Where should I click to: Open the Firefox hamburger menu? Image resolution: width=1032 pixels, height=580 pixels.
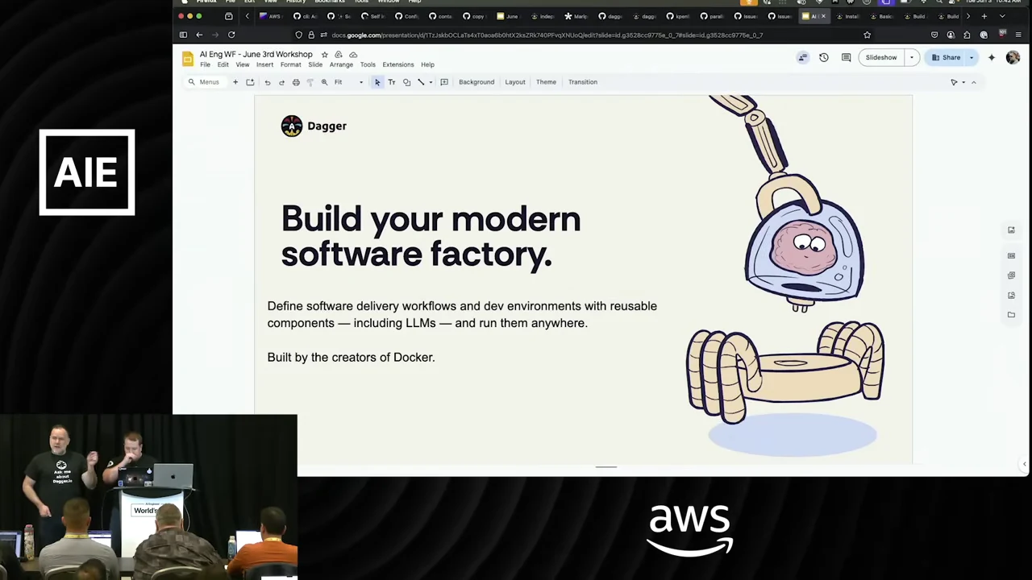click(1018, 35)
